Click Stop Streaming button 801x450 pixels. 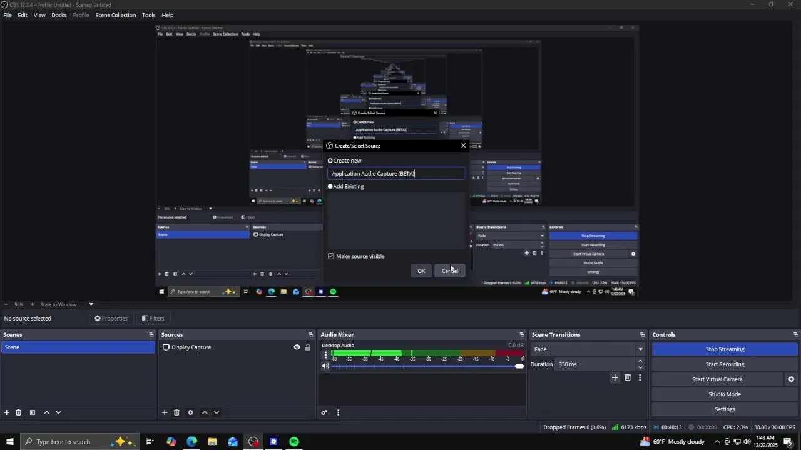point(725,349)
